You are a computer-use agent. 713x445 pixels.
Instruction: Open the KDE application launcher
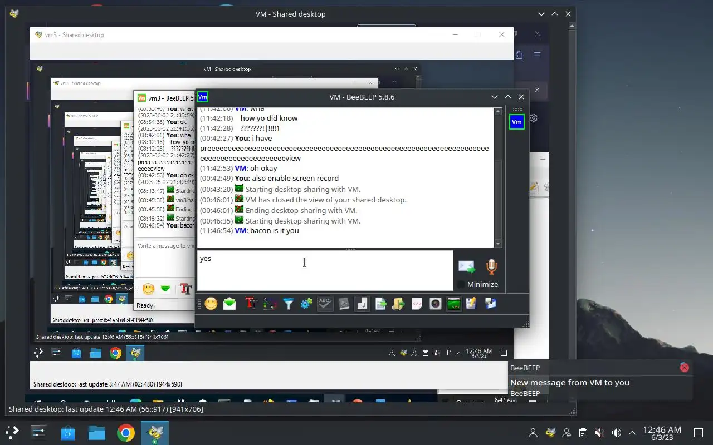coord(12,432)
